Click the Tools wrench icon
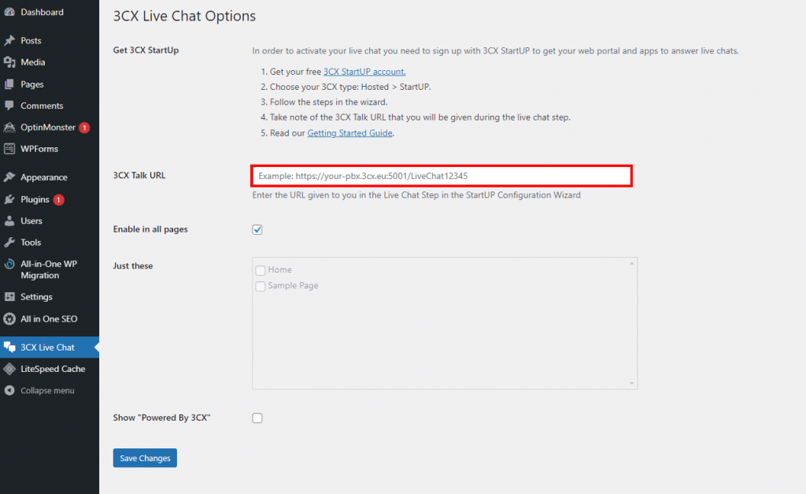 [x=9, y=243]
